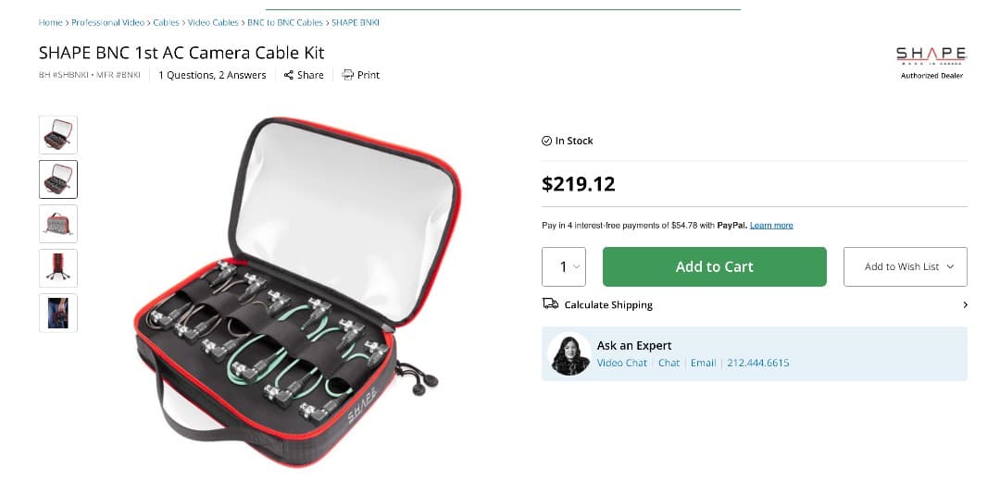Navigate to BNC to BNC Cables breadcrumb
This screenshot has height=481, width=1000.
pyautogui.click(x=285, y=22)
